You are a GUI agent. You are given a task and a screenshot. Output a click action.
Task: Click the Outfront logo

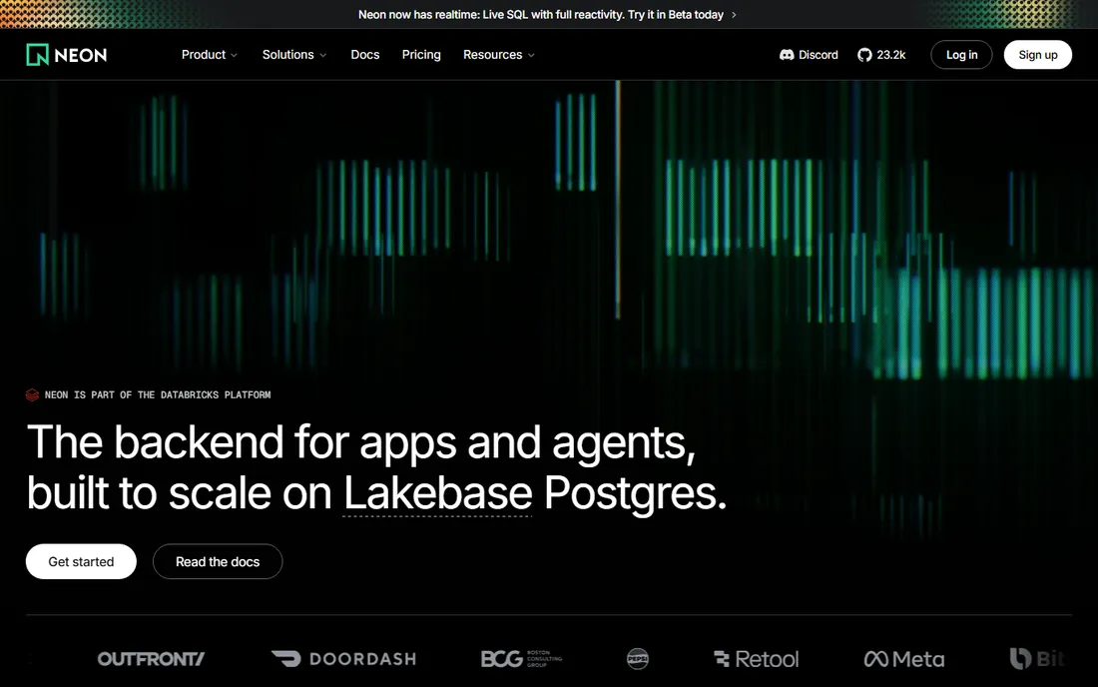pyautogui.click(x=152, y=659)
